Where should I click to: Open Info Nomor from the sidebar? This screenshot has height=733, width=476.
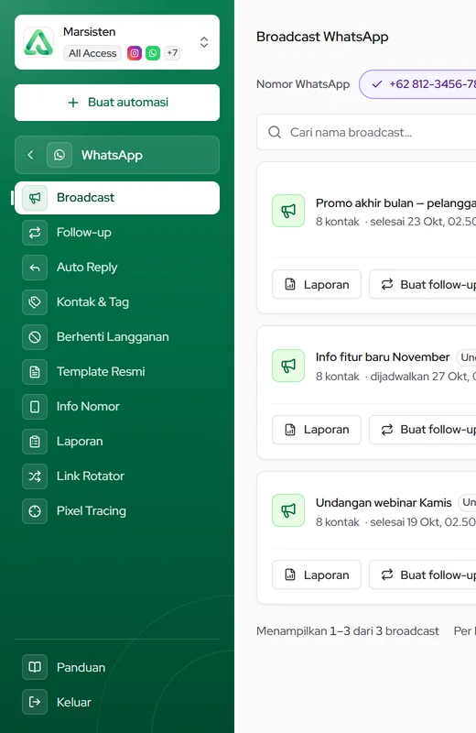point(117,407)
